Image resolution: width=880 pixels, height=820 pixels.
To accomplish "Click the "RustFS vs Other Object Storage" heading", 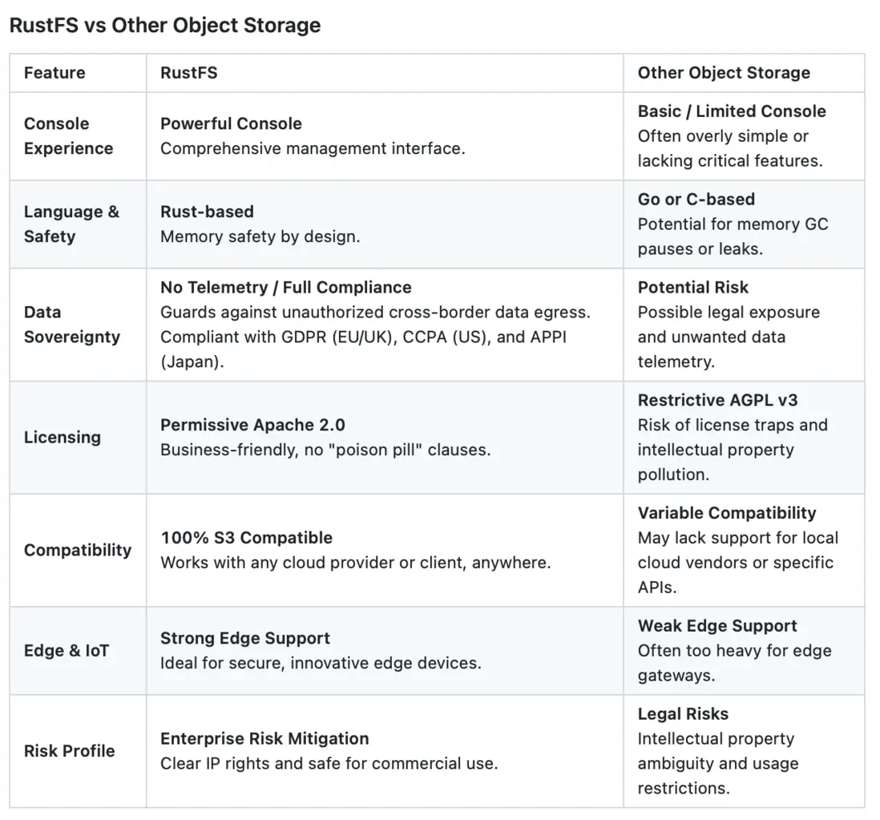I will [x=164, y=26].
